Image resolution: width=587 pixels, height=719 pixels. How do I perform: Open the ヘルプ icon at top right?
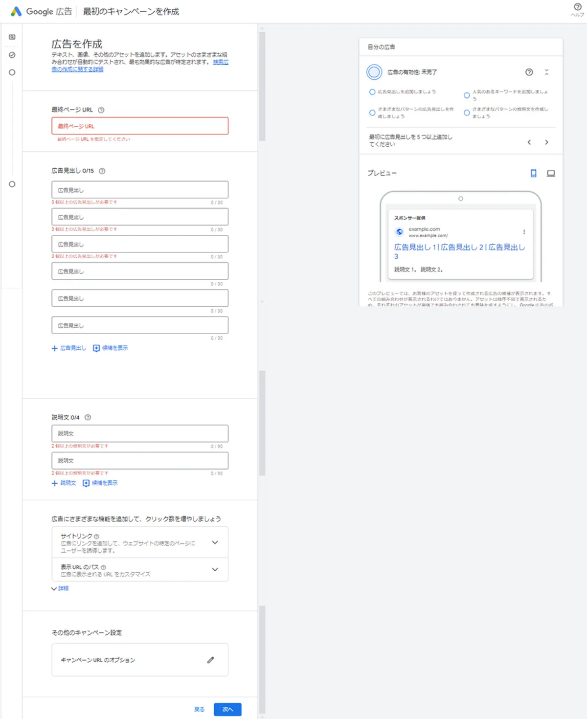pos(577,7)
